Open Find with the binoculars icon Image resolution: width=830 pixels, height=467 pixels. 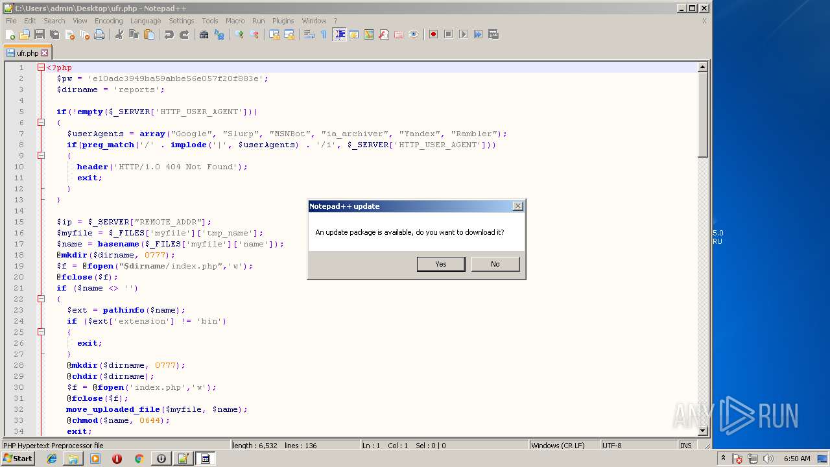(x=204, y=34)
